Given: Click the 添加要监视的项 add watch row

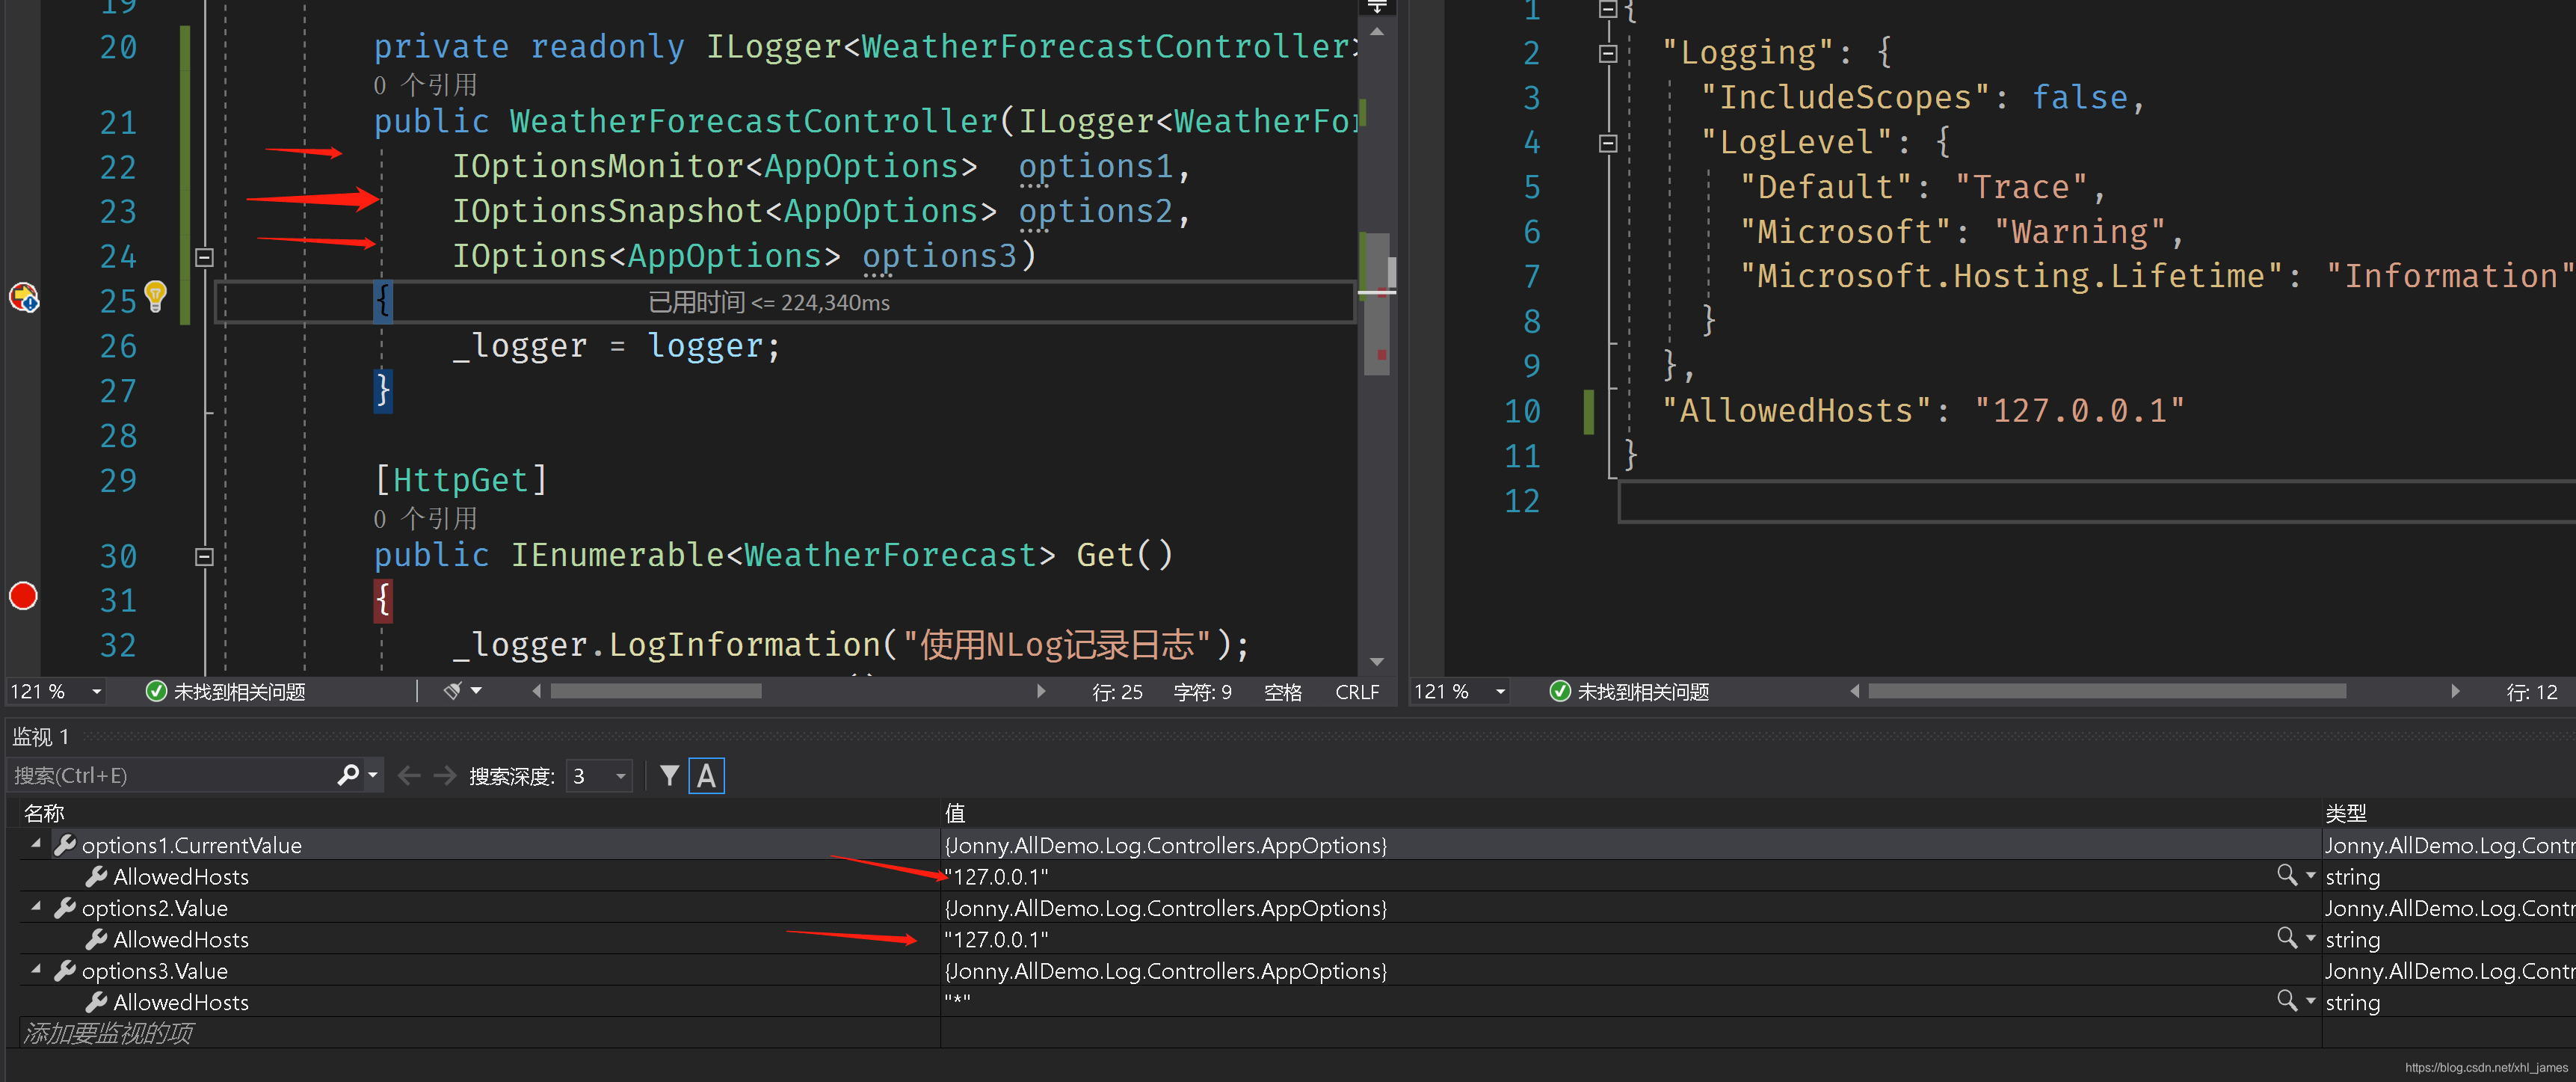Looking at the screenshot, I should click(x=480, y=1033).
